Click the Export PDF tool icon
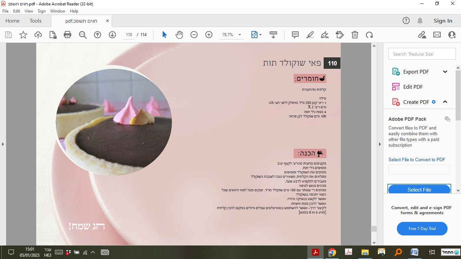 point(396,71)
